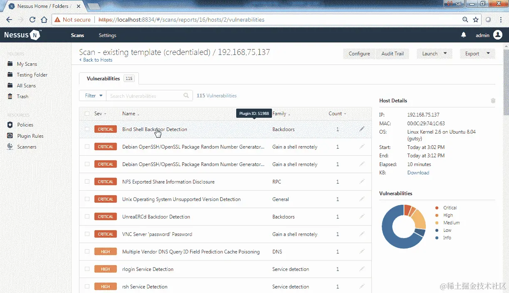Click the Nessus logo in header
The width and height of the screenshot is (509, 293).
point(23,35)
